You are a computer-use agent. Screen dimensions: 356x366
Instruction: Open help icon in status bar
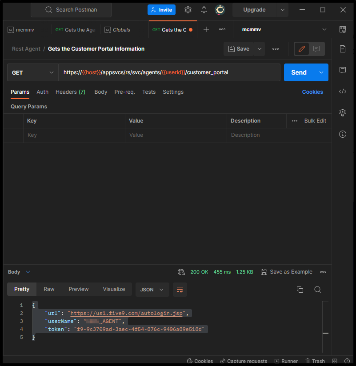(347, 361)
